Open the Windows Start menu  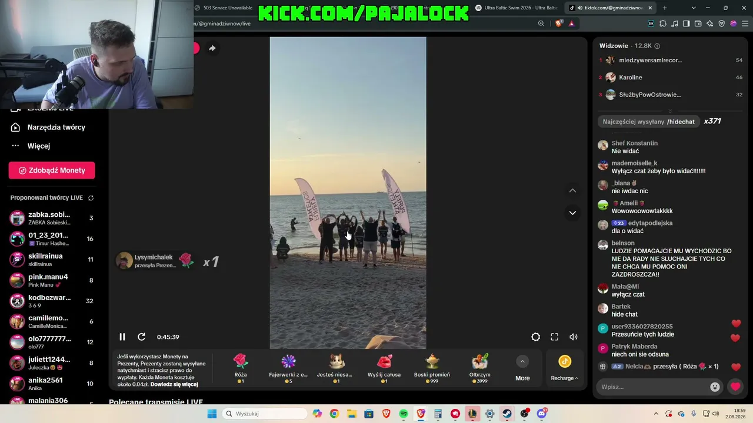click(212, 414)
